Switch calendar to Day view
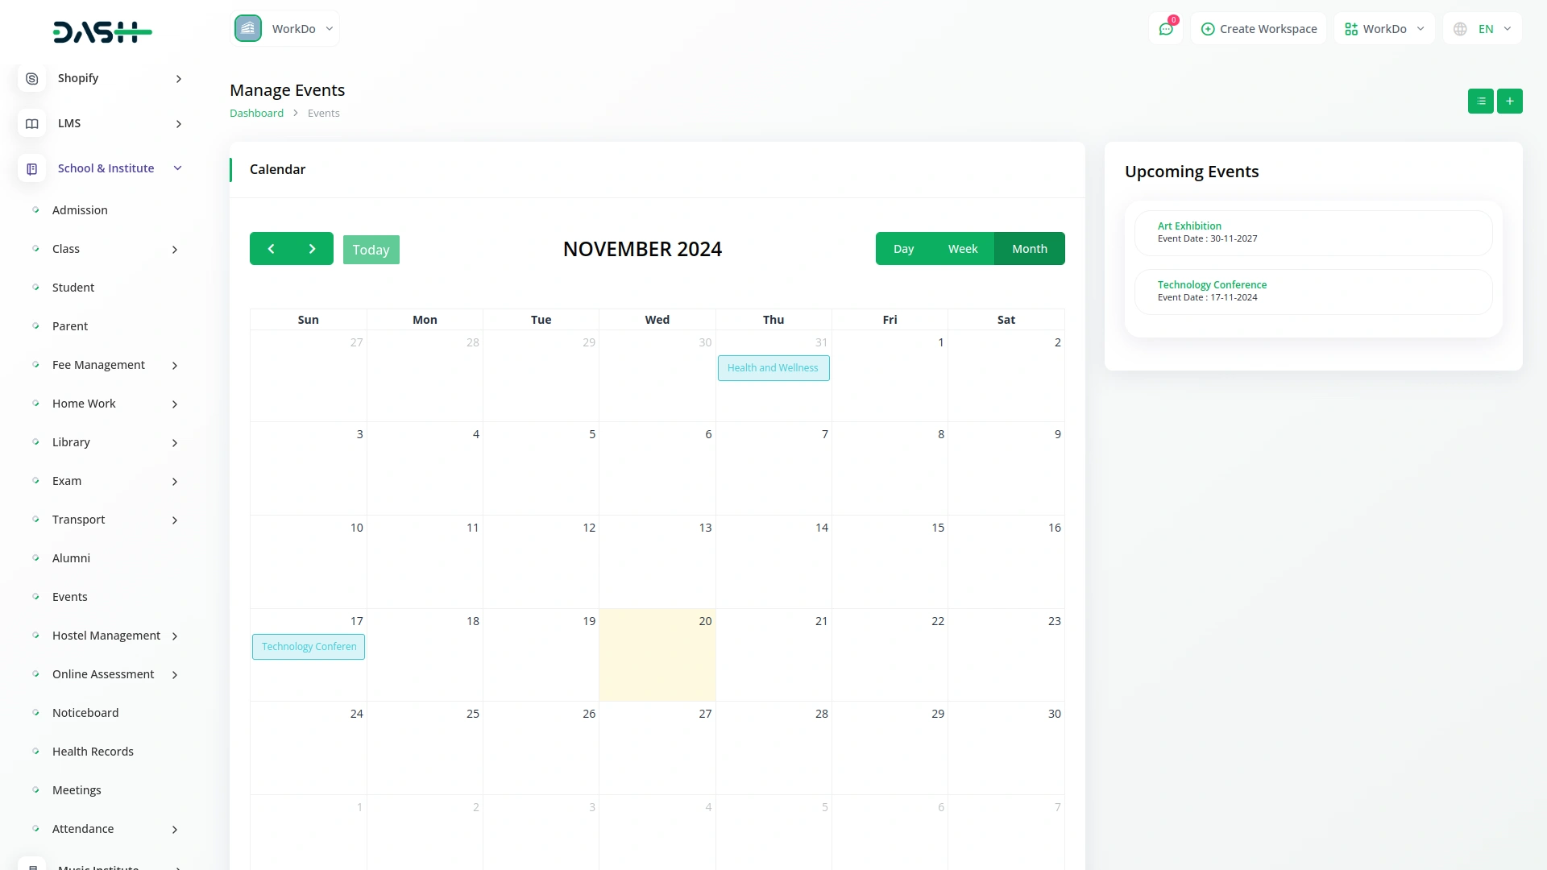 click(x=903, y=249)
